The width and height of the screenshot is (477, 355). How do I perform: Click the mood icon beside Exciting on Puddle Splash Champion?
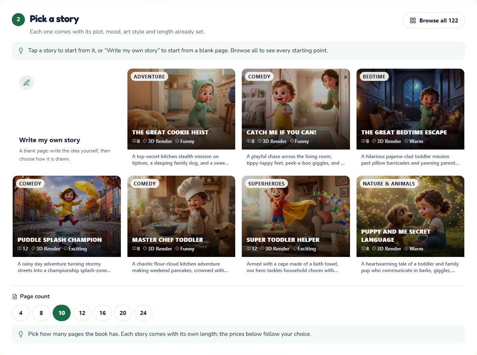[x=65, y=248]
